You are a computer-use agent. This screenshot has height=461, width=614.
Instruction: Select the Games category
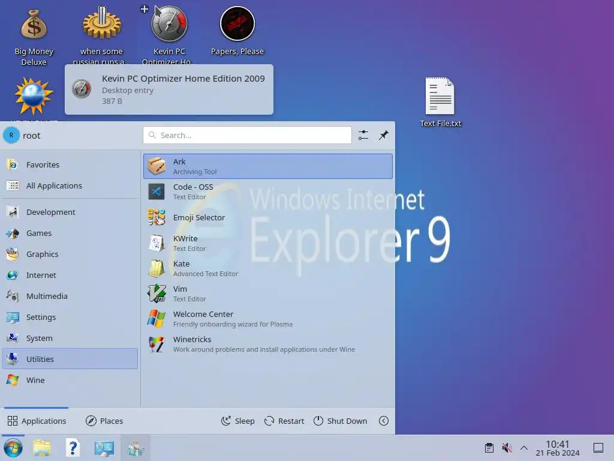(70, 234)
